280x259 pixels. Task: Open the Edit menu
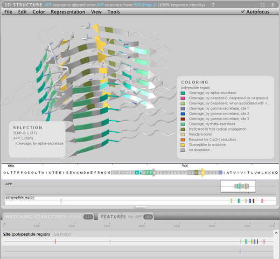(22, 12)
